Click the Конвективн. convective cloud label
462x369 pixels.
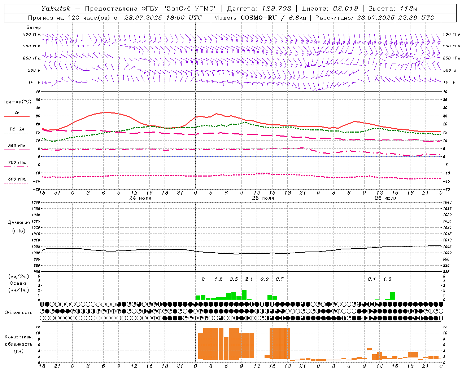18,337
